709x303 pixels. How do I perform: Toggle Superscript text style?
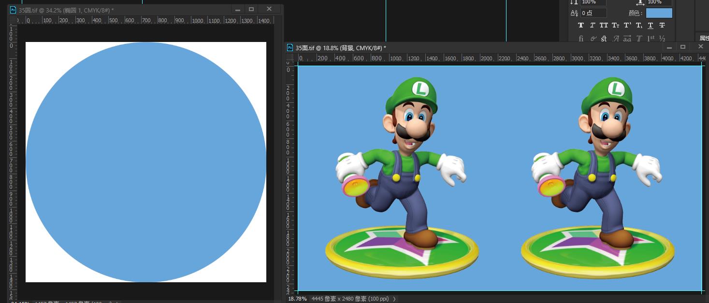(627, 25)
